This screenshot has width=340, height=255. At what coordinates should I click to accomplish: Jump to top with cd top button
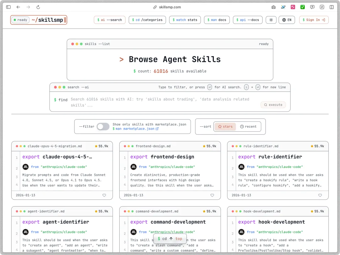pos(170,239)
